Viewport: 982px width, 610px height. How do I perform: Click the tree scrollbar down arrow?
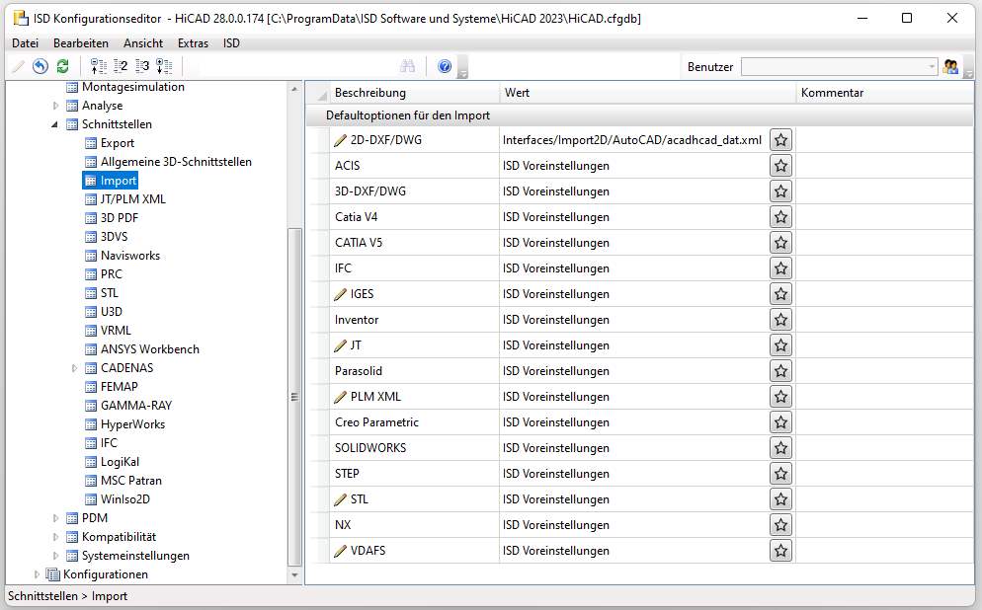tap(294, 575)
